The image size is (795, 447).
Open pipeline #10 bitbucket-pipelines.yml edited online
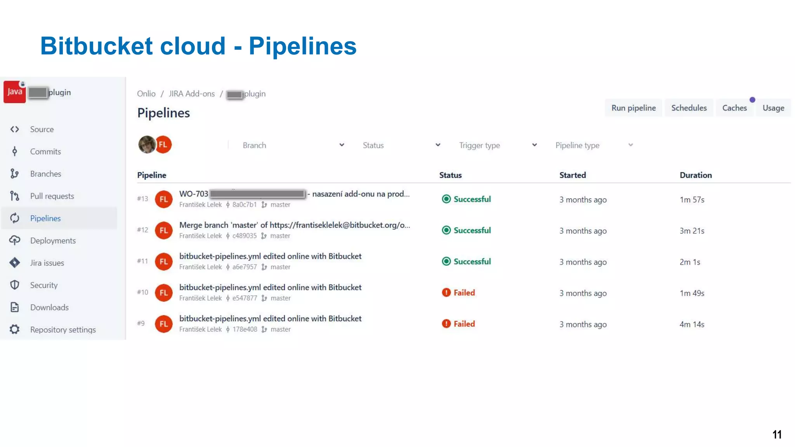tap(270, 287)
